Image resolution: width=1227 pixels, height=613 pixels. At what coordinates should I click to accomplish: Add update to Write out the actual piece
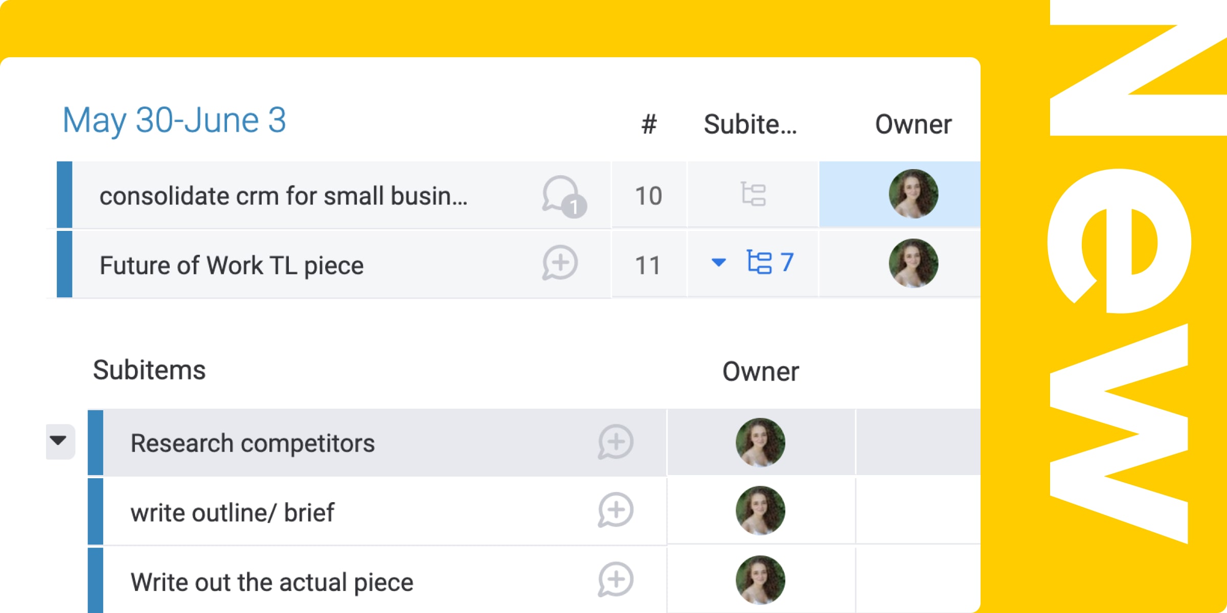tap(616, 580)
